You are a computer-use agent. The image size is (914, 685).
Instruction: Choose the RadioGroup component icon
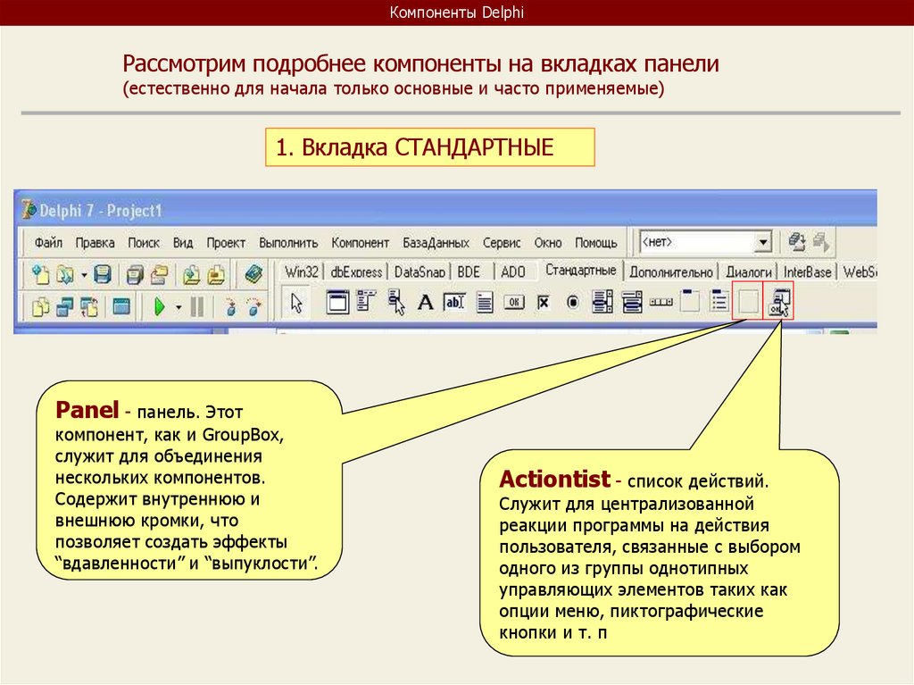(x=720, y=301)
